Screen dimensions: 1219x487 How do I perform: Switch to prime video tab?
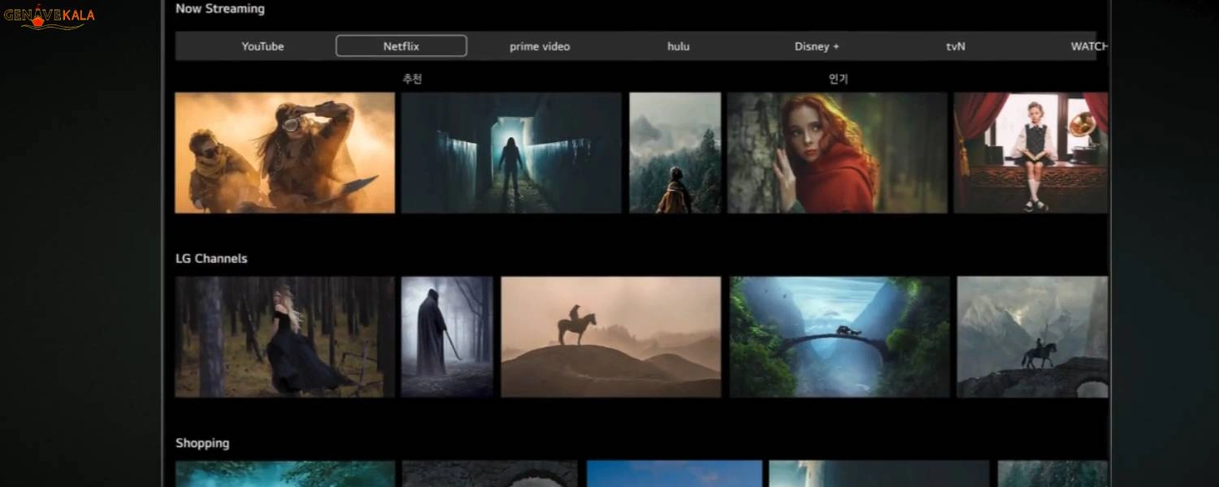540,46
